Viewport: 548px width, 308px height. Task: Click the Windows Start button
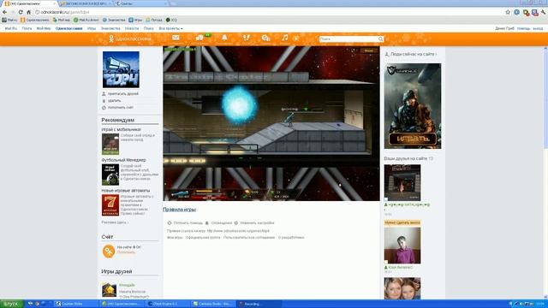click(x=11, y=304)
